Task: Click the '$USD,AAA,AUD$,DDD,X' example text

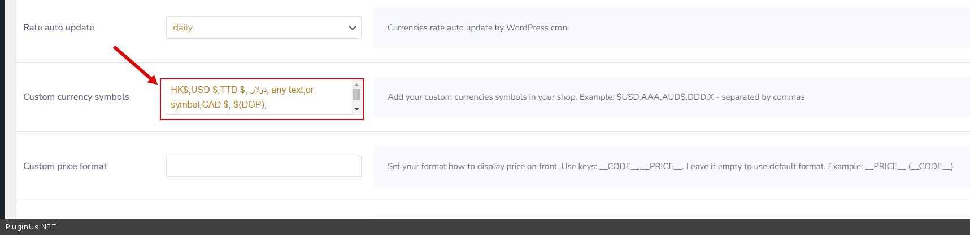Action: click(665, 97)
